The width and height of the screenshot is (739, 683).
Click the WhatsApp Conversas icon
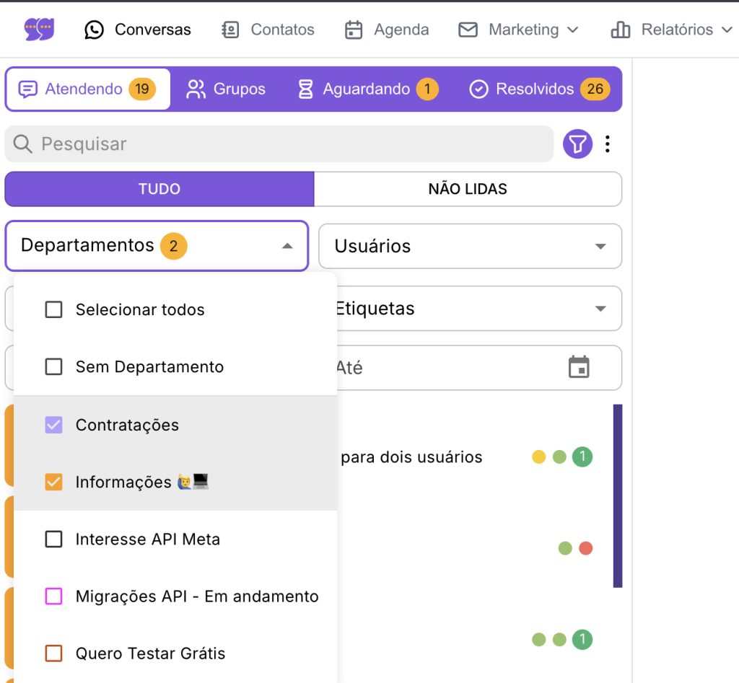pos(95,30)
